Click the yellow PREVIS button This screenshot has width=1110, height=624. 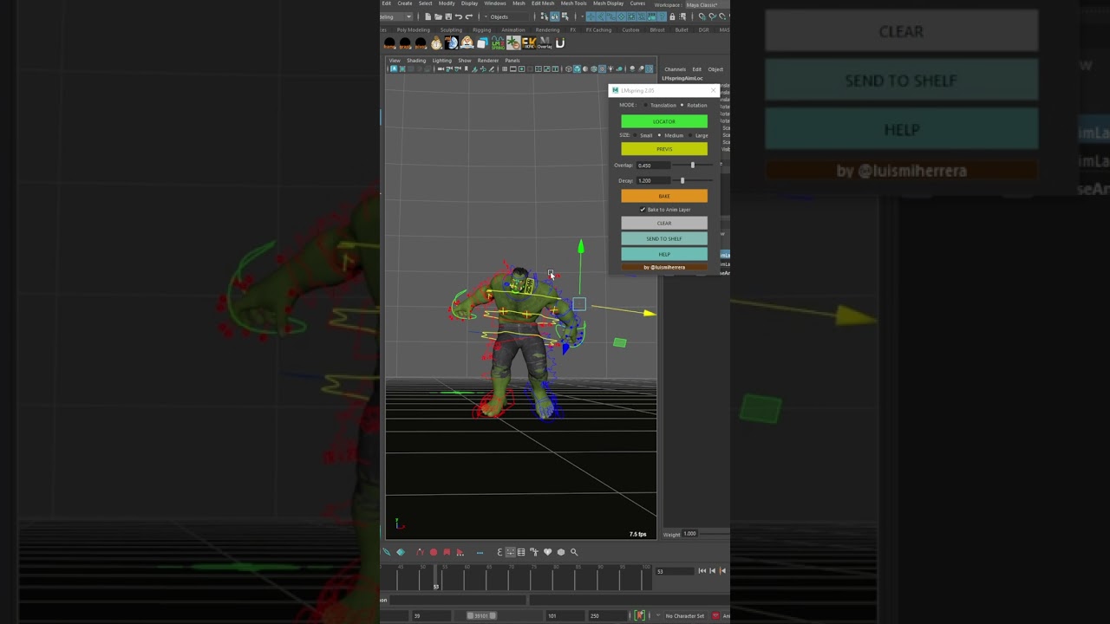[x=664, y=149]
